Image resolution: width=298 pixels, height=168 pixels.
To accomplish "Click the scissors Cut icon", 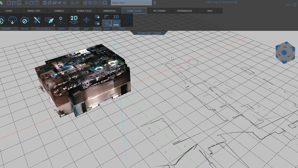I will click(28, 3).
